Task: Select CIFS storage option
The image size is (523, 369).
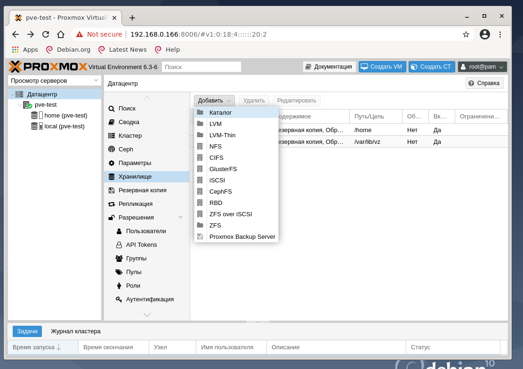Action: click(x=236, y=158)
